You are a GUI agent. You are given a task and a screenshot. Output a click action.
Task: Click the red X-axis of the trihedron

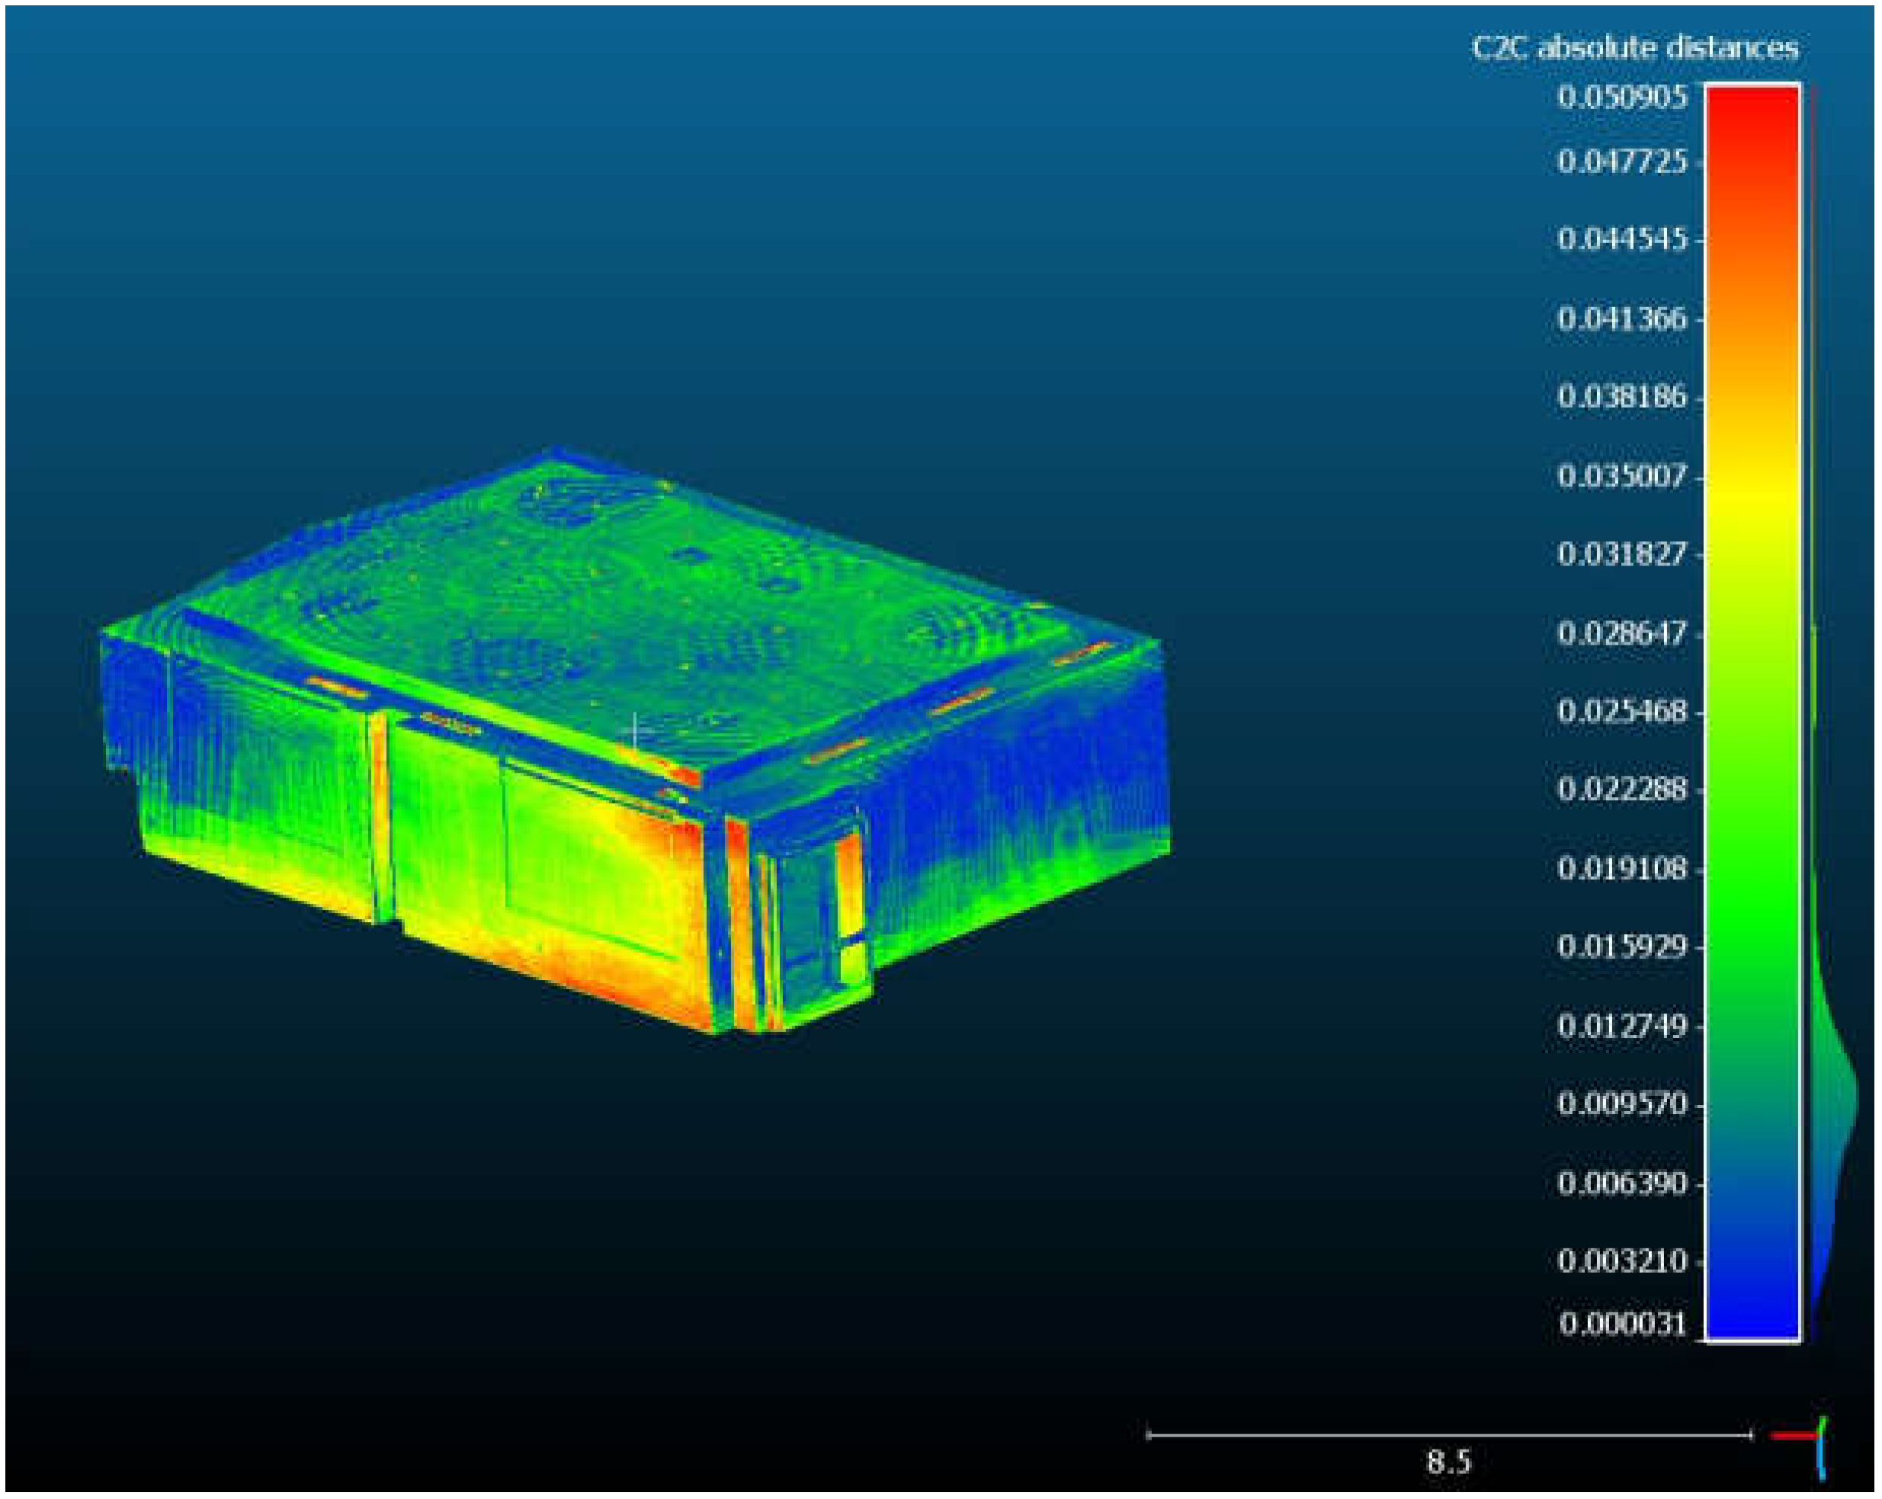tap(1793, 1435)
